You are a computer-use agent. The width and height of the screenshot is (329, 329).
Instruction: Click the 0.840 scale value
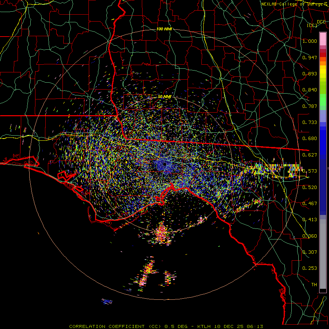tap(310, 90)
